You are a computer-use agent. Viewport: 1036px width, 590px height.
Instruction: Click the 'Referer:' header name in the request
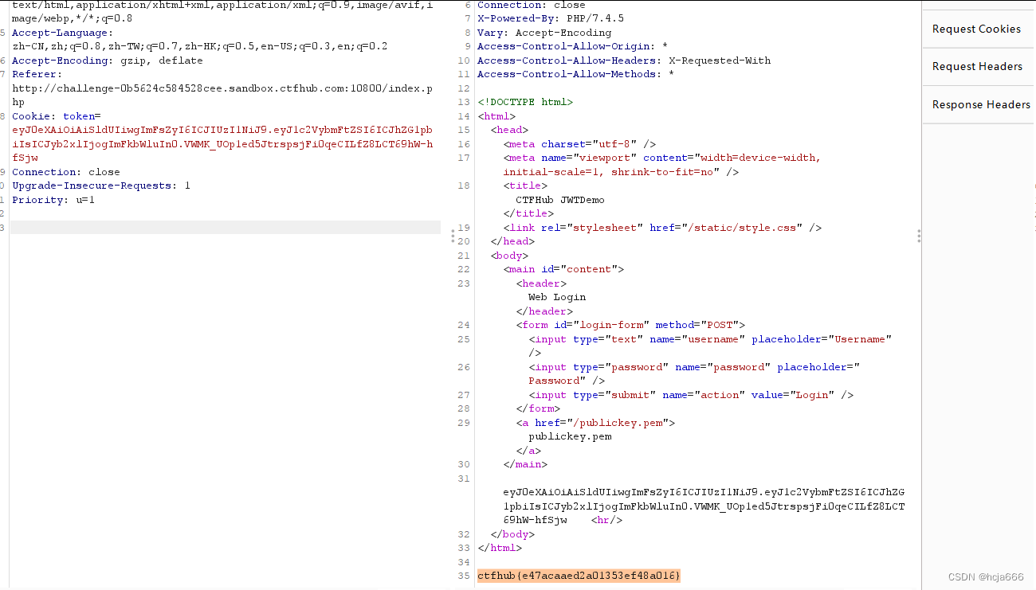[x=37, y=74]
